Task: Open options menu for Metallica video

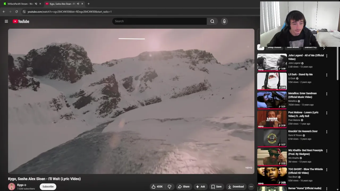Action: click(x=327, y=94)
